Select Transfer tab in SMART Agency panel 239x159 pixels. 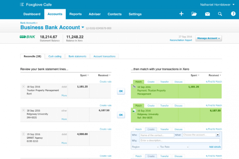coord(164,129)
